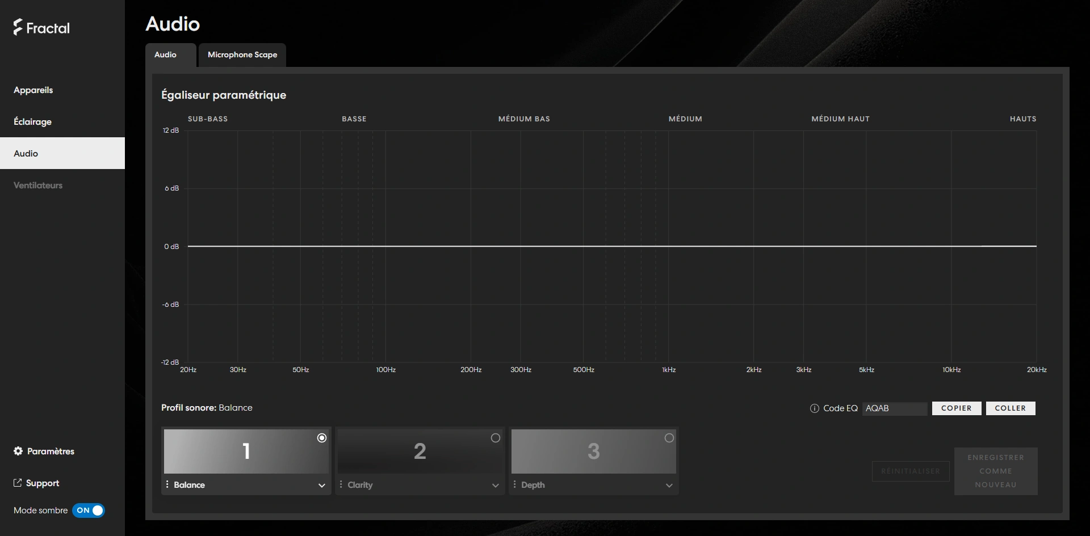Viewport: 1090px width, 536px height.
Task: Expand the Depth profile dropdown chevron
Action: click(x=669, y=486)
